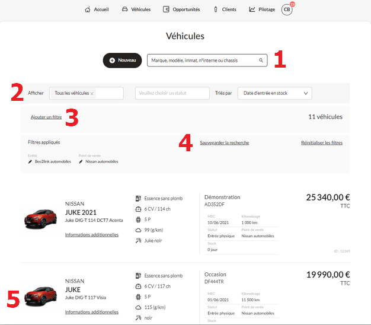Click the fuel pump icon of Juke 2021
371x325 pixels.
coord(138,198)
